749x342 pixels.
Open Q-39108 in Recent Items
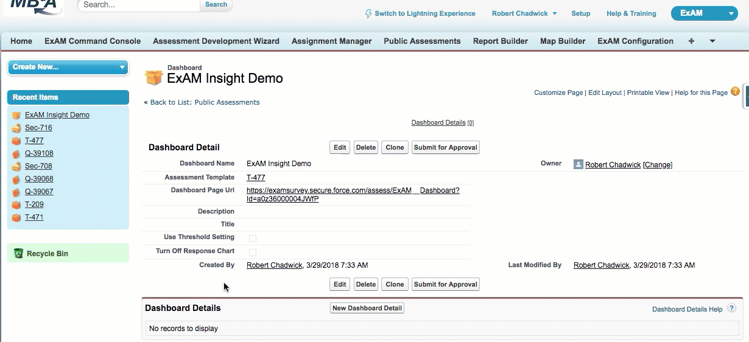[x=39, y=153]
